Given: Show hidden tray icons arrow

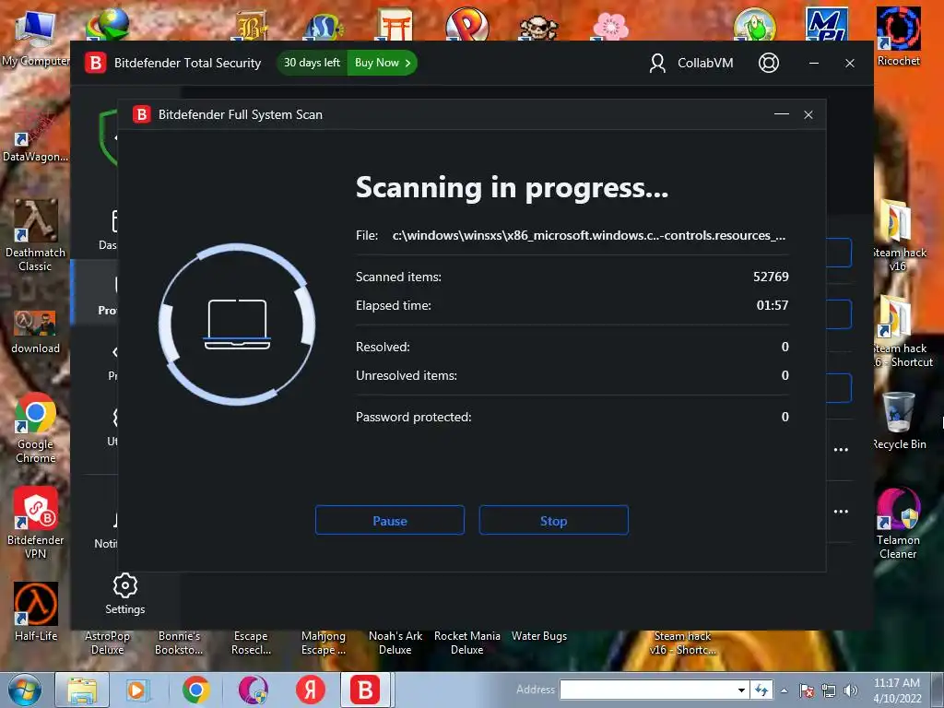Looking at the screenshot, I should 784,690.
